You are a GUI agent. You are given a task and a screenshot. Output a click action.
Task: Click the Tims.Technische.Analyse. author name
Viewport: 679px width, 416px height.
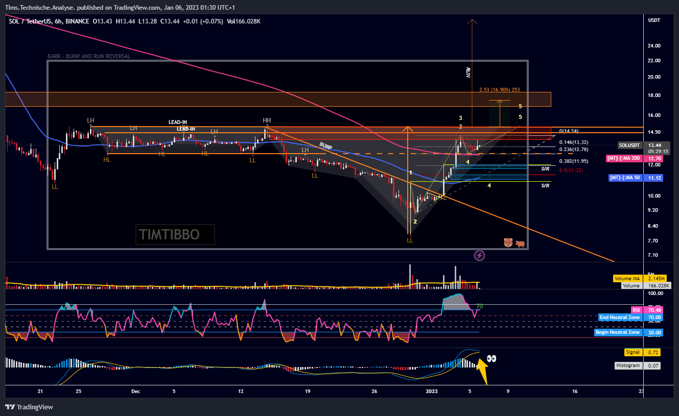40,8
